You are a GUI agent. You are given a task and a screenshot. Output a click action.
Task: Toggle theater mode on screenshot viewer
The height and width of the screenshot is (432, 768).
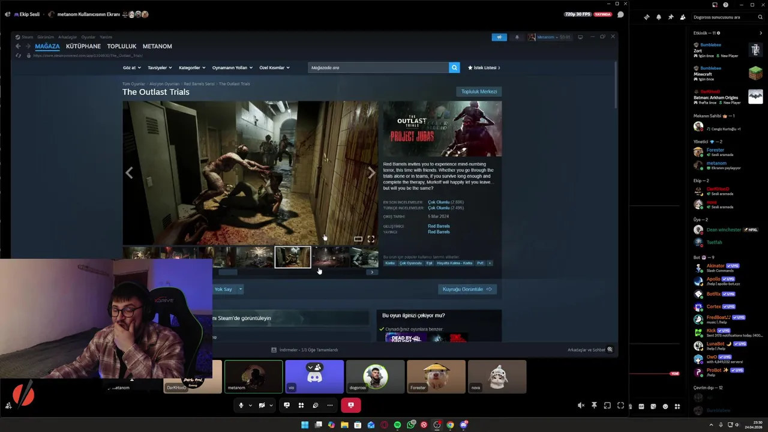tap(358, 239)
